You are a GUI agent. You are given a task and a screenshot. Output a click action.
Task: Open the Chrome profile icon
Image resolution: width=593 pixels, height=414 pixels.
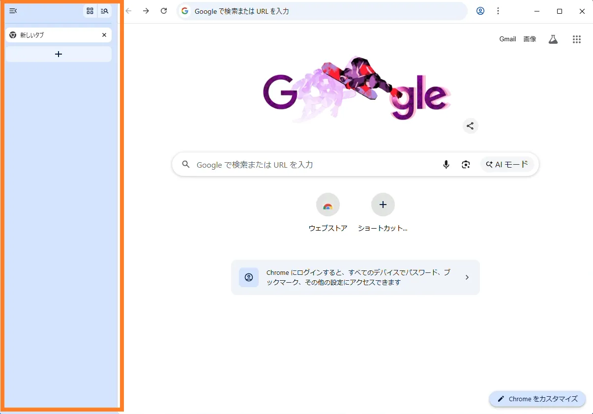pyautogui.click(x=480, y=11)
